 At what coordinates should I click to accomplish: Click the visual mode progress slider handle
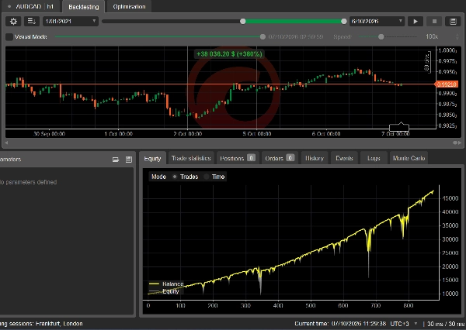point(263,36)
